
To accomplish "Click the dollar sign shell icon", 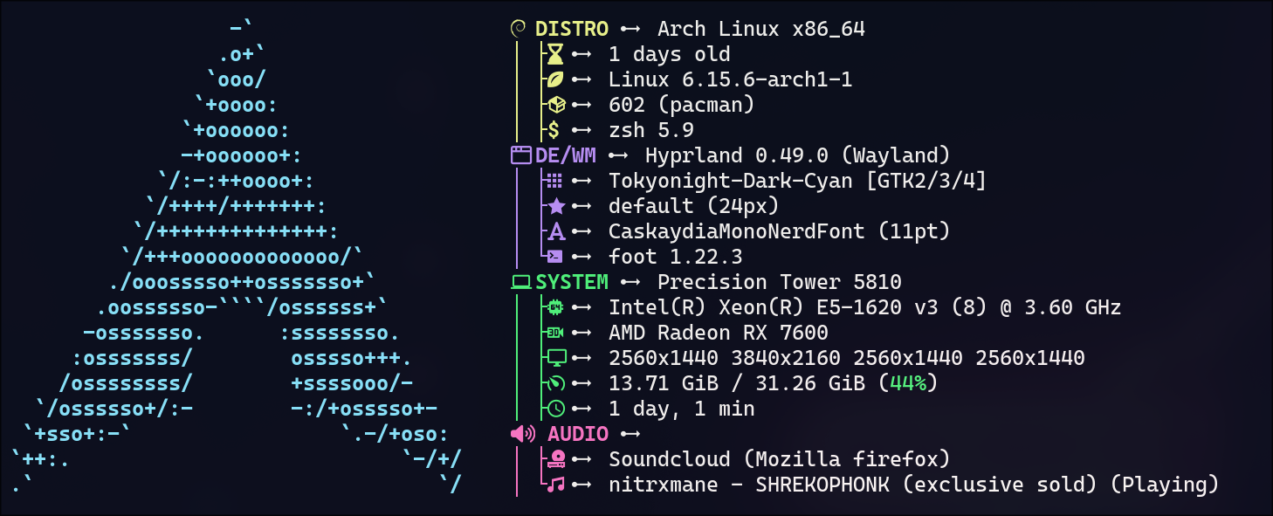I will [554, 131].
